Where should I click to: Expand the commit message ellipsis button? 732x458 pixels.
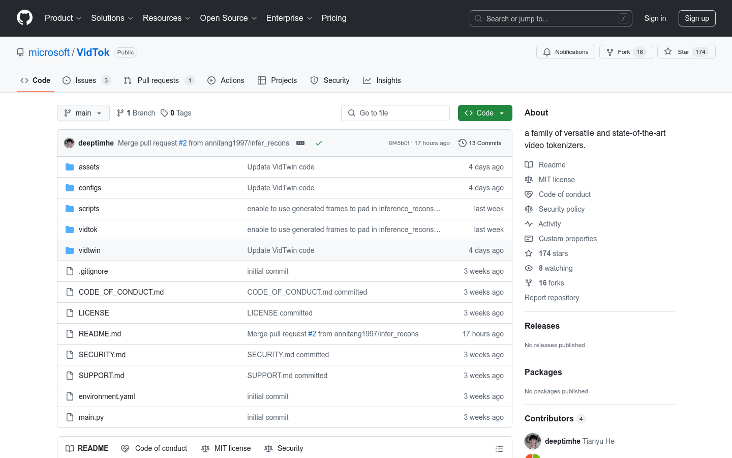coord(300,143)
